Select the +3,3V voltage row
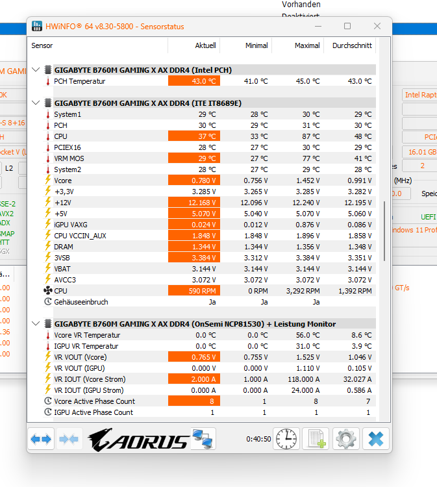 209,192
